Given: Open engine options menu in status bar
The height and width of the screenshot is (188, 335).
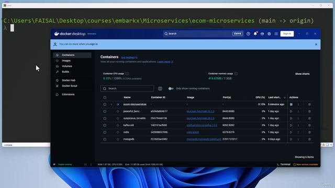Looking at the screenshot, I should (x=91, y=164).
